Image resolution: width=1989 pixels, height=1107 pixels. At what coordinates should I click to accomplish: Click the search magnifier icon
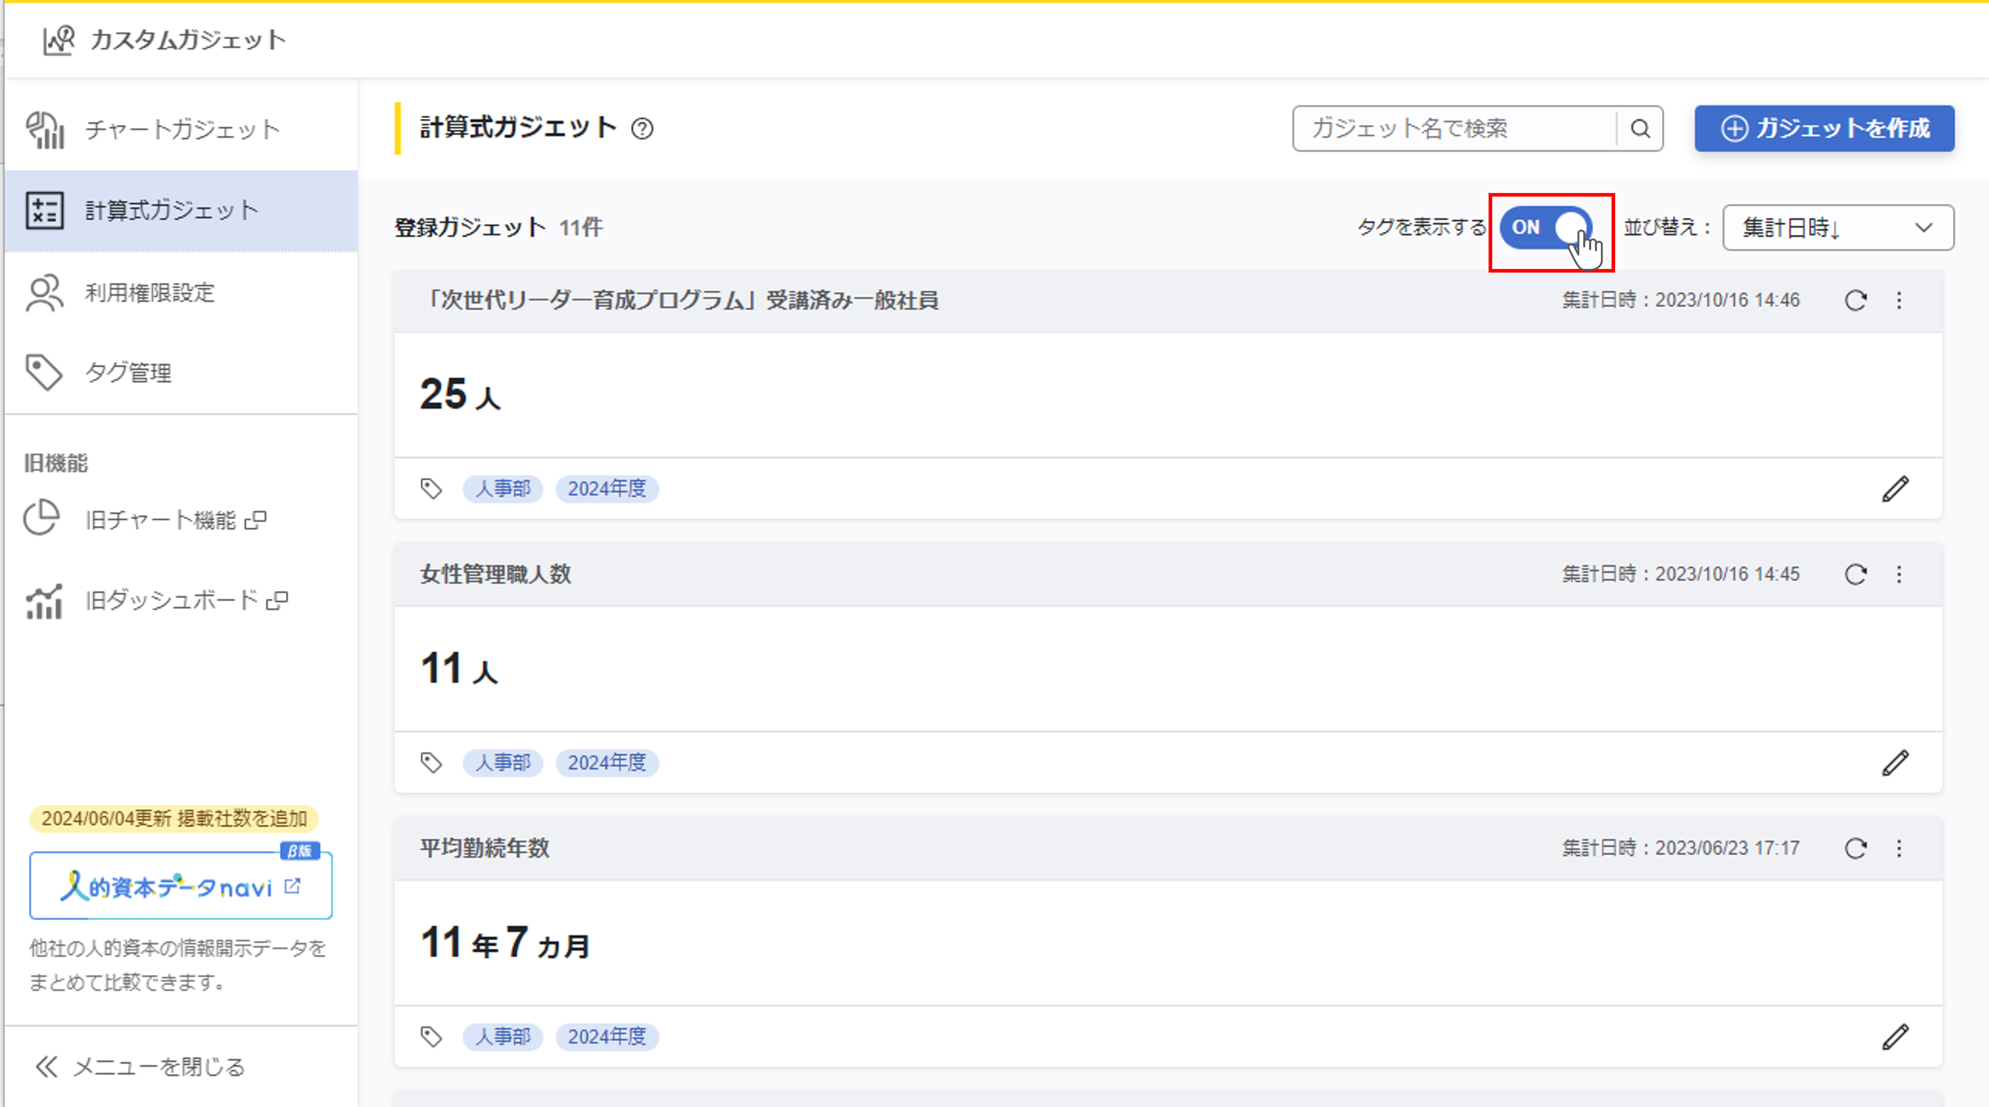click(x=1640, y=128)
